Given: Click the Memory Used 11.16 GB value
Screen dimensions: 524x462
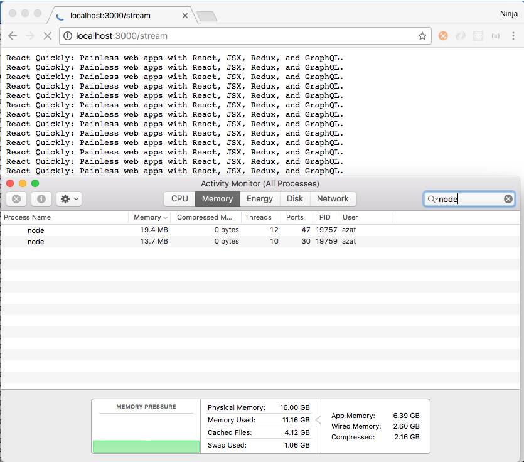Looking at the screenshot, I should 296,420.
